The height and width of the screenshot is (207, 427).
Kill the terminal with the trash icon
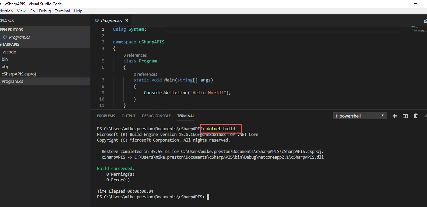pyautogui.click(x=416, y=116)
